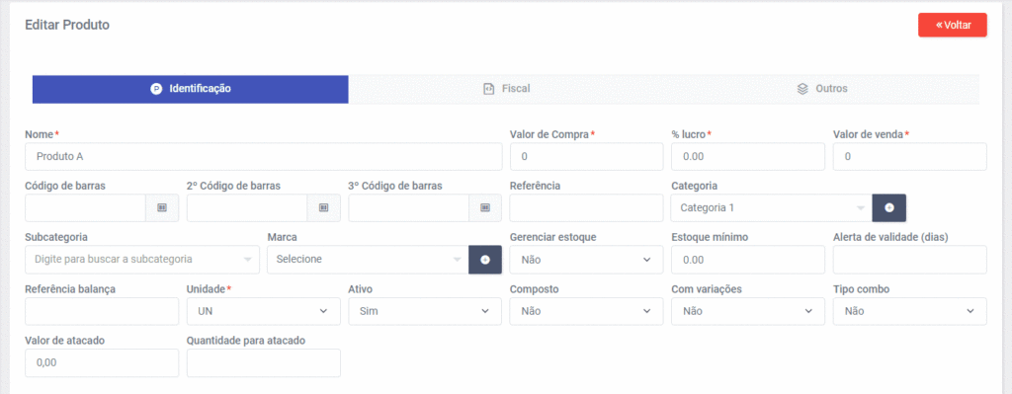1012x394 pixels.
Task: Click the Nome field containing Produto A
Action: 263,157
